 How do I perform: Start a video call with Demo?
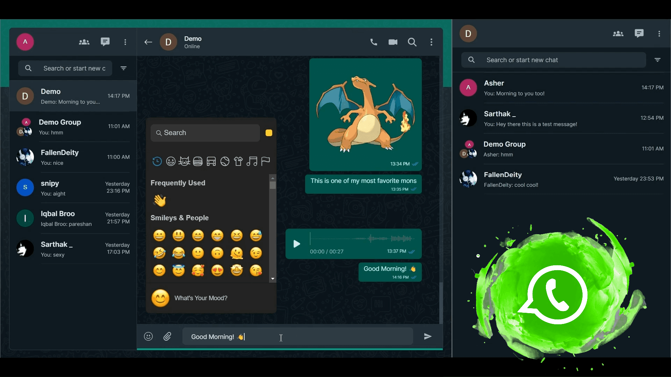[x=392, y=42]
